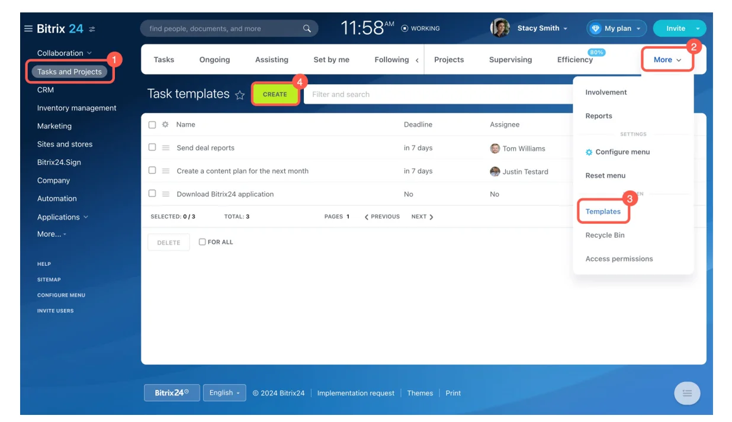This screenshot has width=732, height=422.
Task: Open the Print link in the footer
Action: click(453, 392)
